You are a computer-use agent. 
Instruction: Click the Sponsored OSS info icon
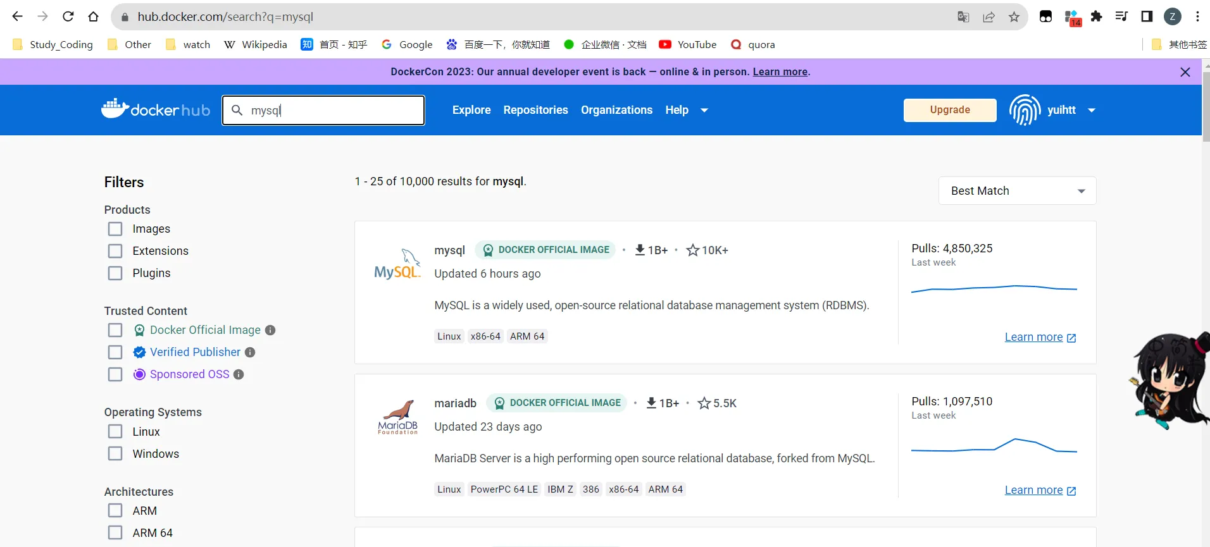pyautogui.click(x=239, y=374)
